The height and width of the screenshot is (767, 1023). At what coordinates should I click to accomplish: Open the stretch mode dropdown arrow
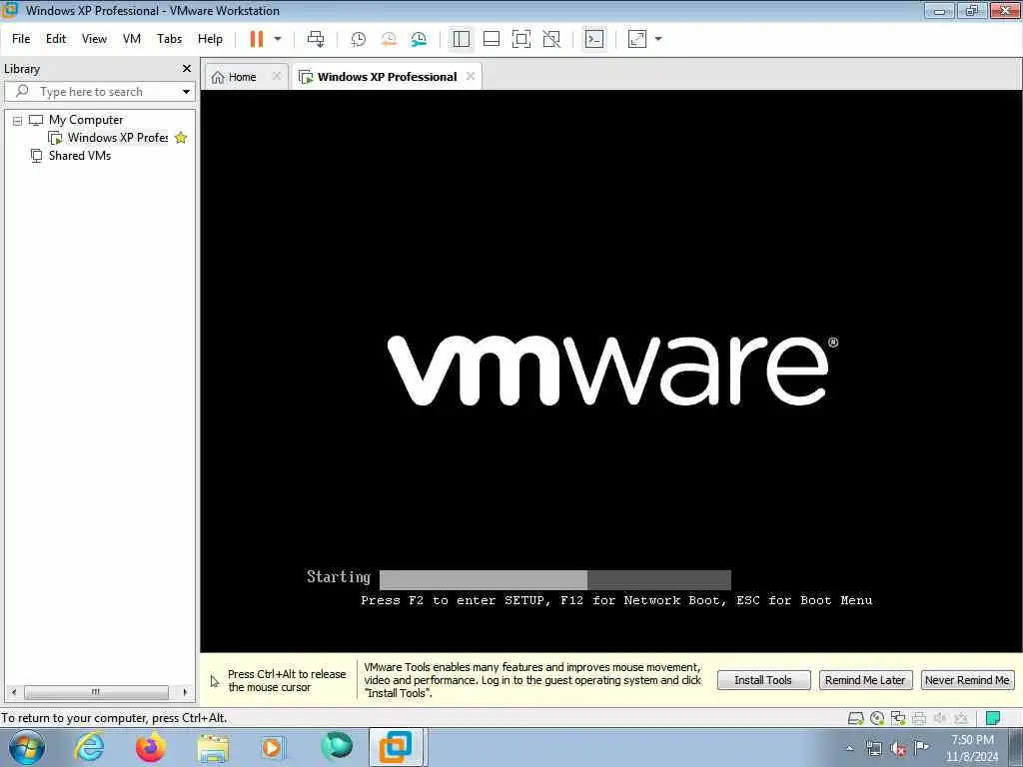[x=658, y=39]
